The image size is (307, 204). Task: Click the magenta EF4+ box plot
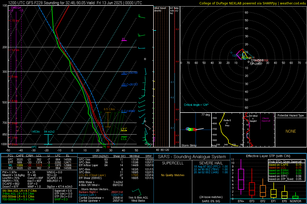click(x=241, y=177)
